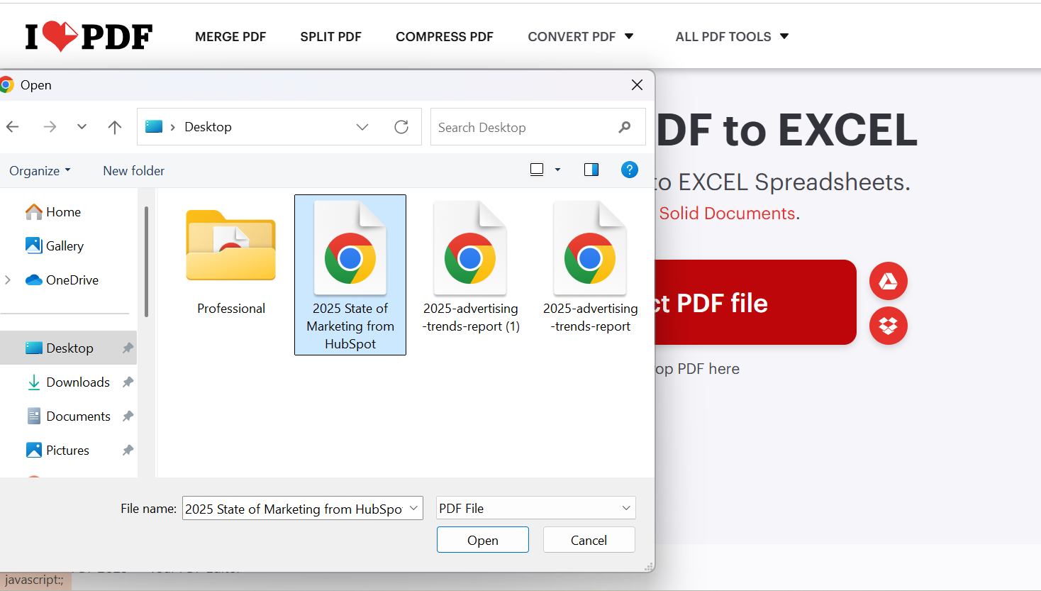Viewport: 1041px width, 591px height.
Task: Click the search magnifier in Search Desktop
Action: [624, 126]
